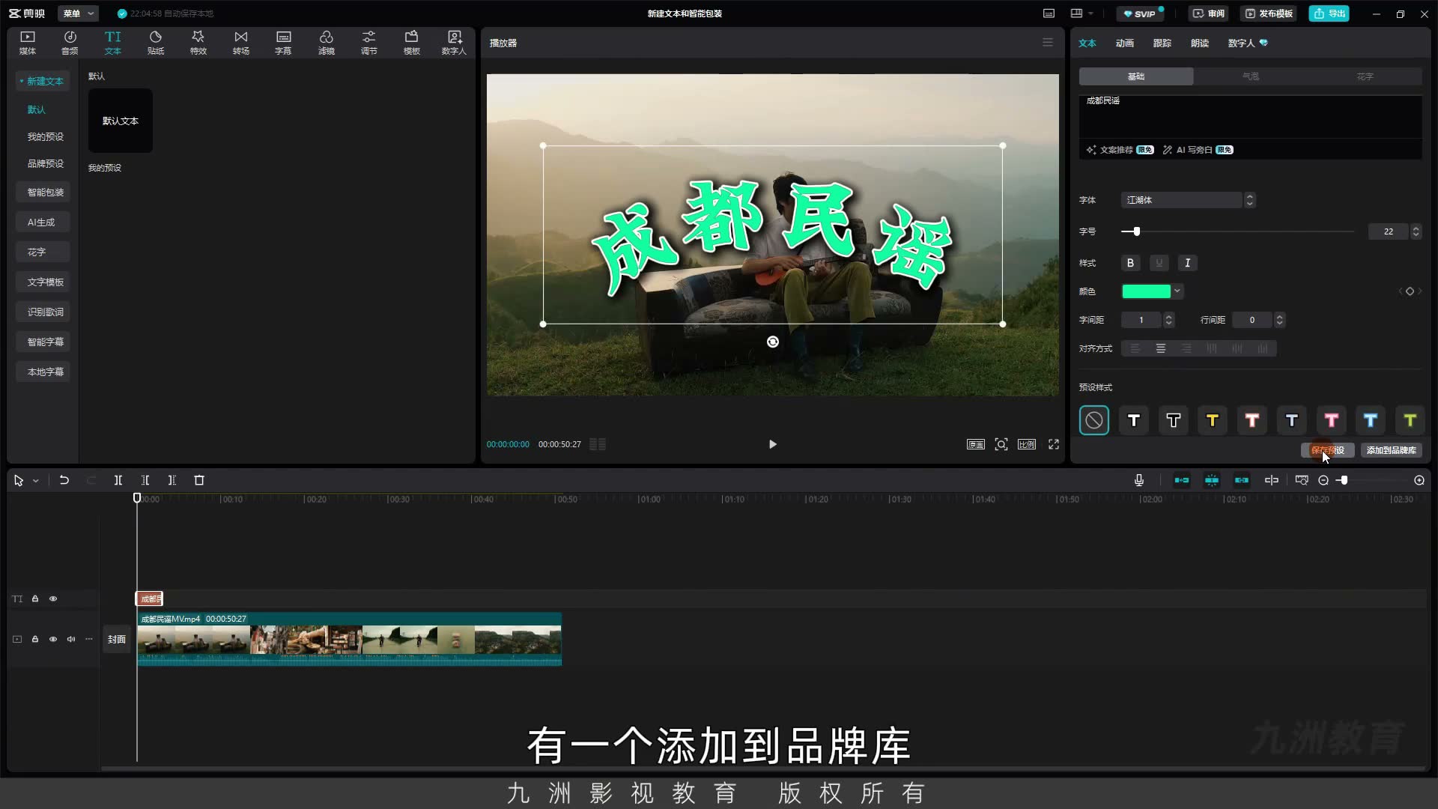Toggle bold text style
This screenshot has height=809, width=1438.
(x=1131, y=263)
